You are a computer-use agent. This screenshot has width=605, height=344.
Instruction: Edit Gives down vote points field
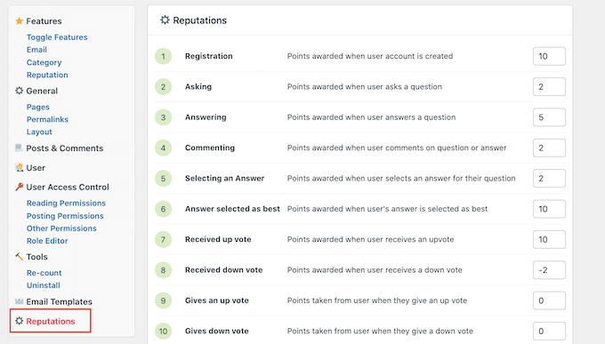[x=549, y=331]
